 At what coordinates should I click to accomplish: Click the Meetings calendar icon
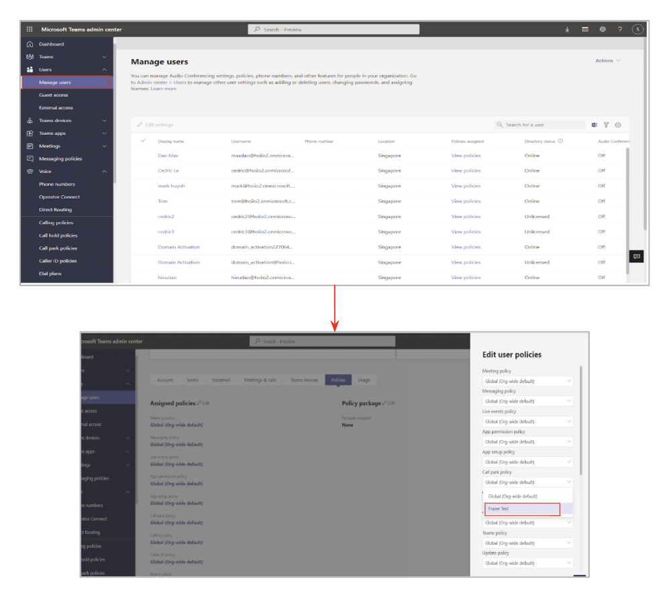(x=30, y=146)
